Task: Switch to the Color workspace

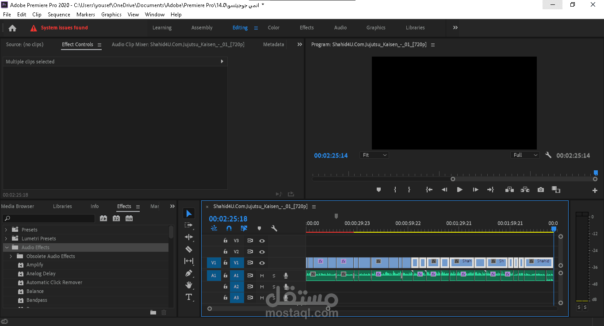Action: click(274, 27)
